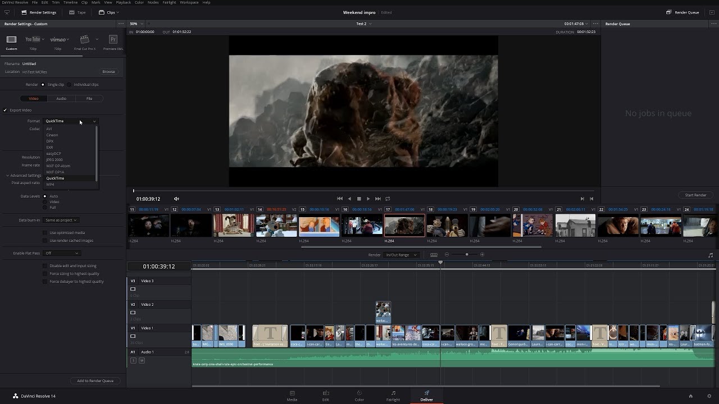The height and width of the screenshot is (404, 719).
Task: Enable Force debayer to highest quality
Action: click(45, 282)
